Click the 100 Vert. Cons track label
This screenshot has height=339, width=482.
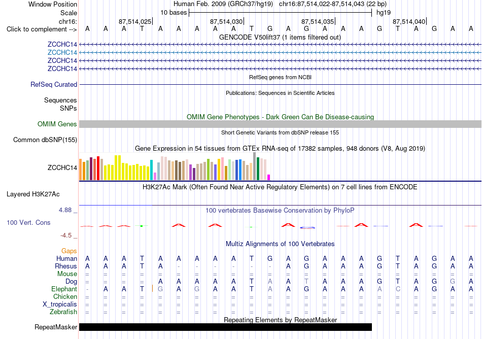(28, 222)
